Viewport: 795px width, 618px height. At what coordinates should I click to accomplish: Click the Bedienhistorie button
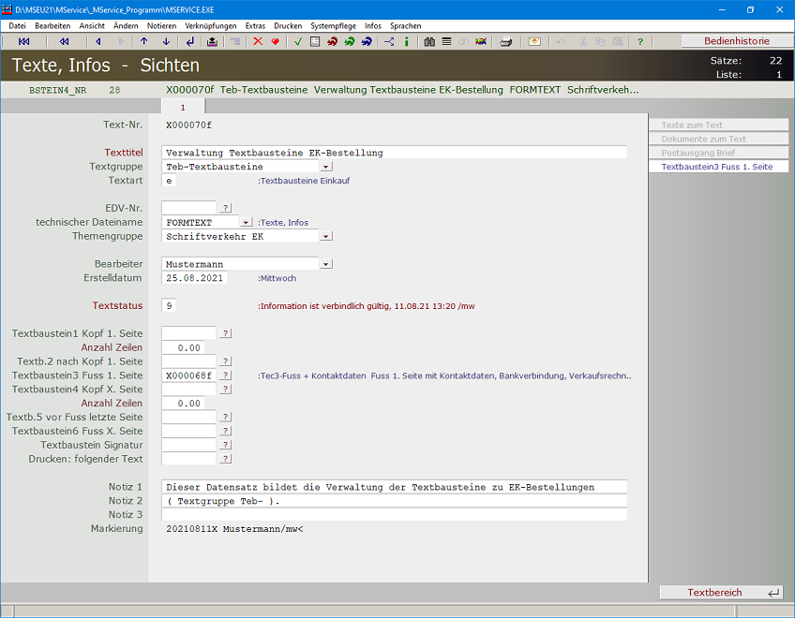[736, 41]
